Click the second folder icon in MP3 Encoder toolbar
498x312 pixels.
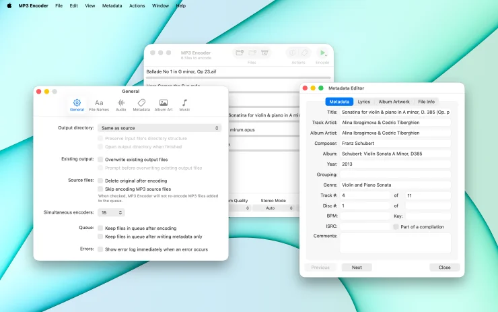tap(252, 53)
